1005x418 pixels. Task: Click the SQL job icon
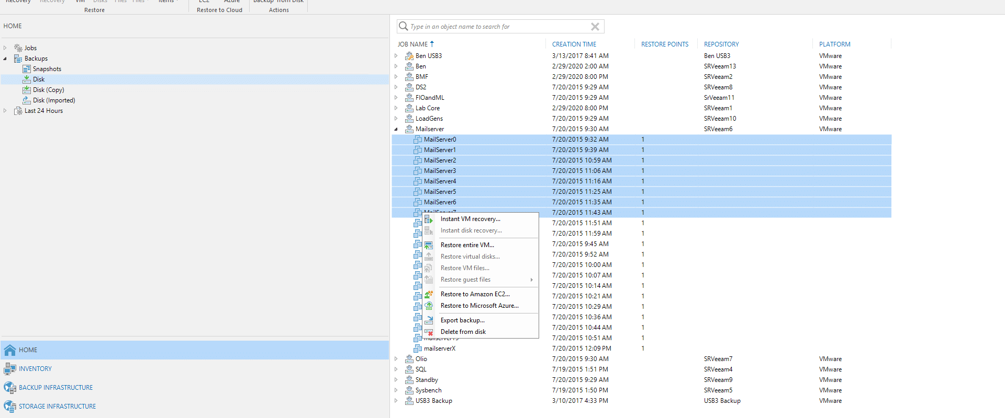[x=409, y=369]
